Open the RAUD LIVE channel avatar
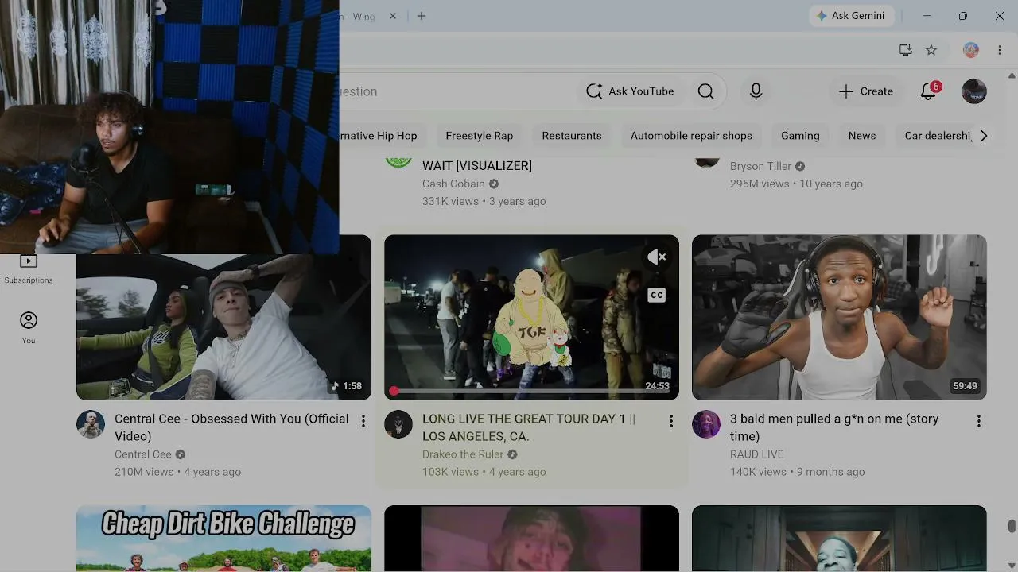Viewport: 1018px width, 572px height. click(x=706, y=424)
